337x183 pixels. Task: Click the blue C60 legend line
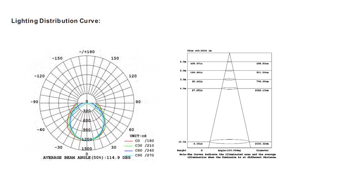(129, 151)
